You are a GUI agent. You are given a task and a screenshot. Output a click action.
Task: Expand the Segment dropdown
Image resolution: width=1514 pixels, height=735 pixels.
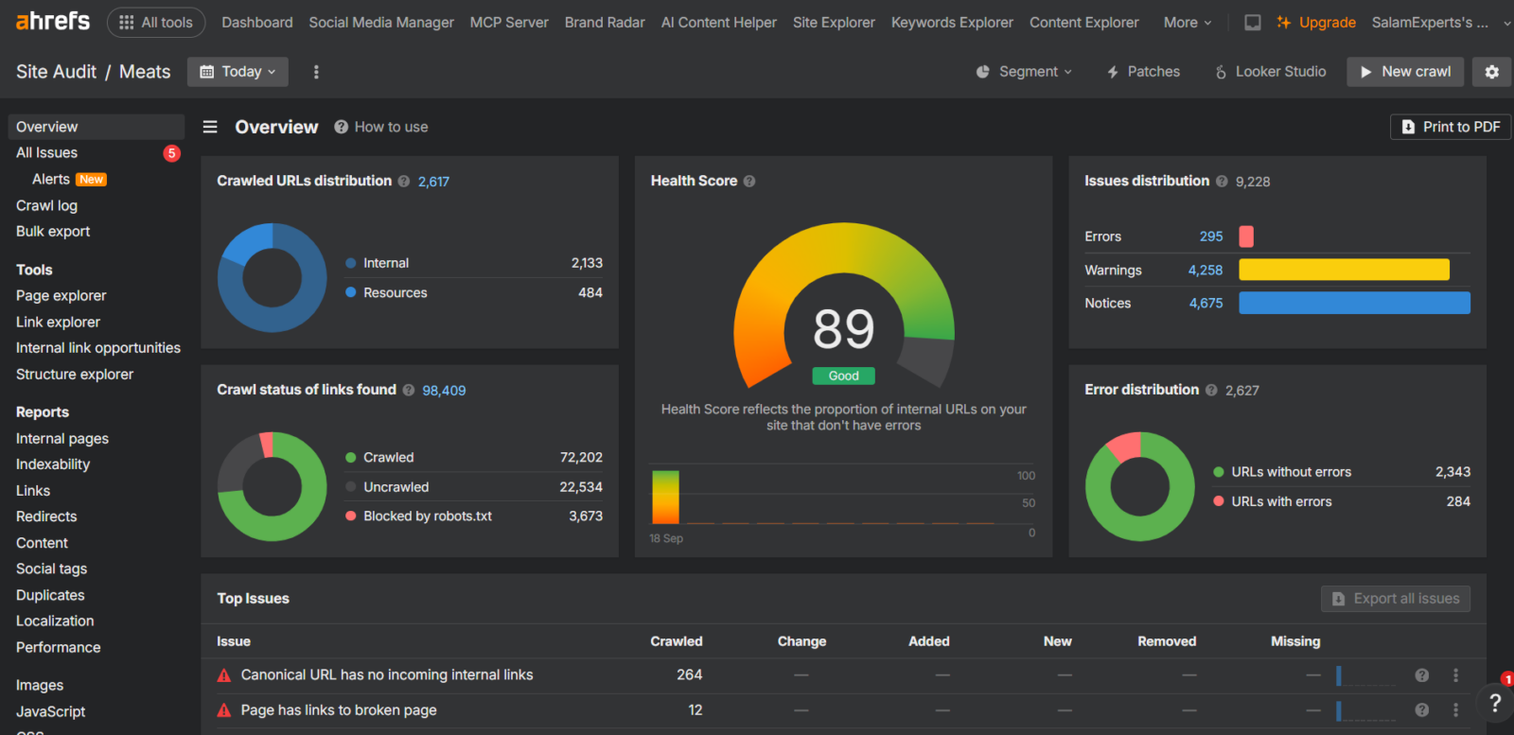coord(1025,72)
